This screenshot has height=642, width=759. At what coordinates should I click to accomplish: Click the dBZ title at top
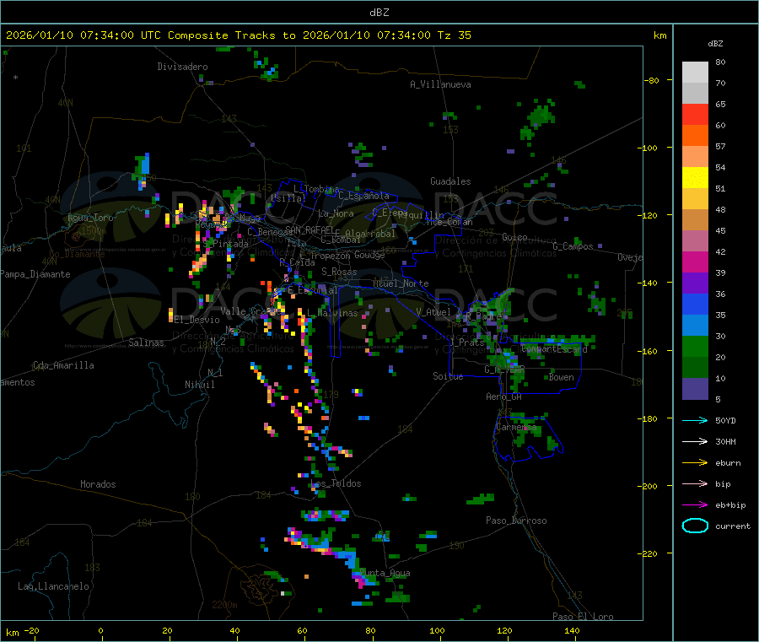click(x=379, y=13)
